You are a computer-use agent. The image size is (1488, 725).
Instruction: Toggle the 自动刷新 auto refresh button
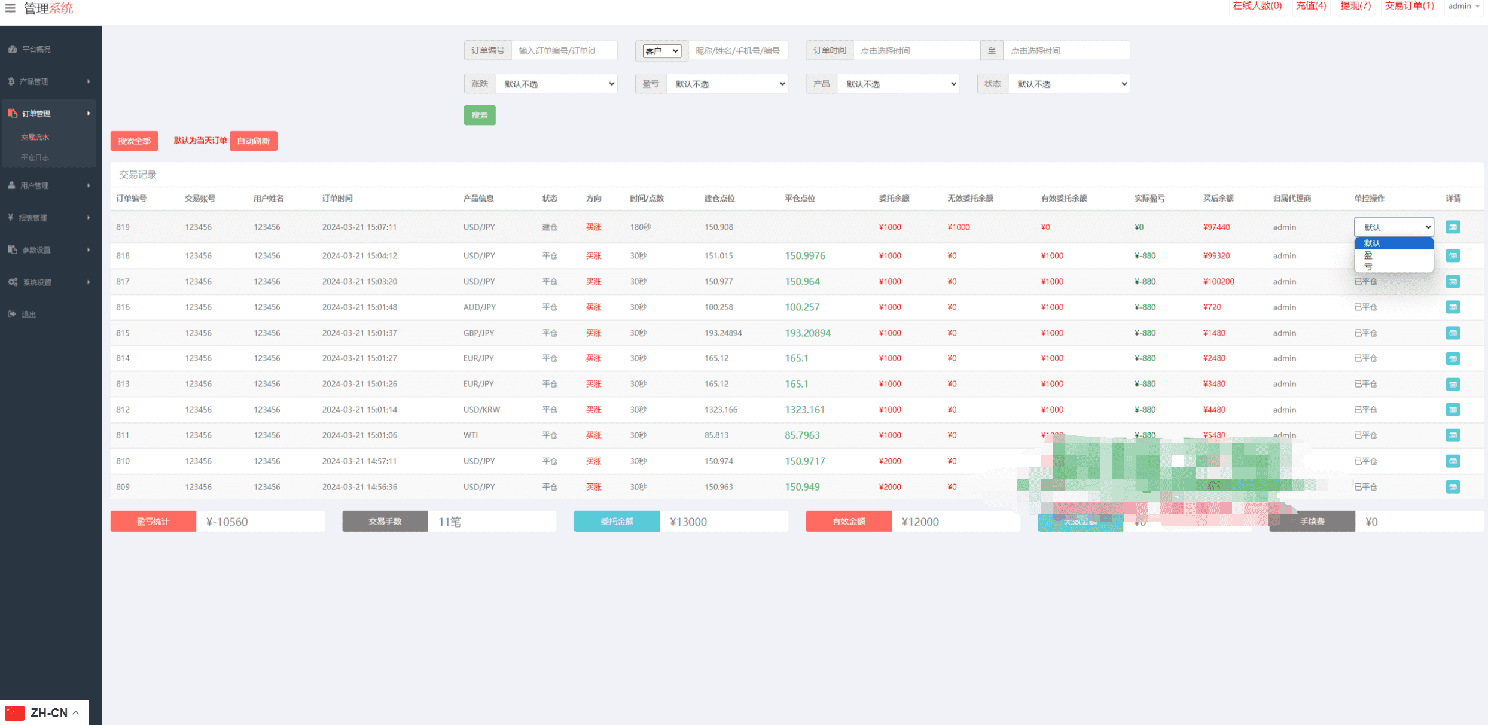click(x=254, y=141)
